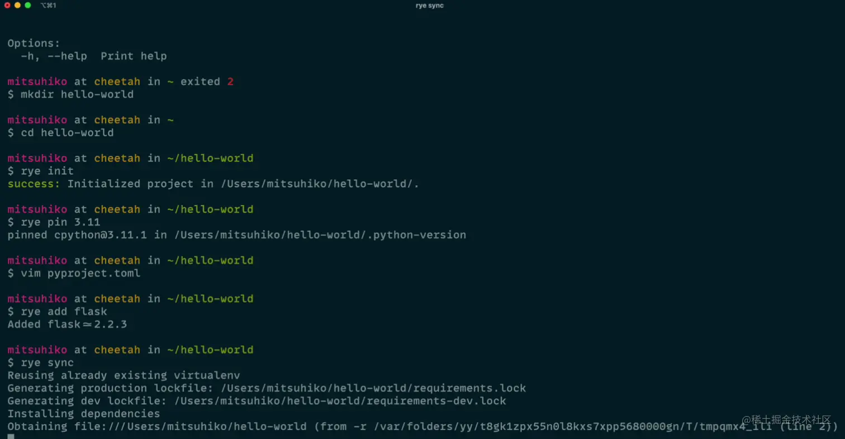The height and width of the screenshot is (439, 845).
Task: Click the 'Generating production lockfile' line
Action: coord(267,388)
